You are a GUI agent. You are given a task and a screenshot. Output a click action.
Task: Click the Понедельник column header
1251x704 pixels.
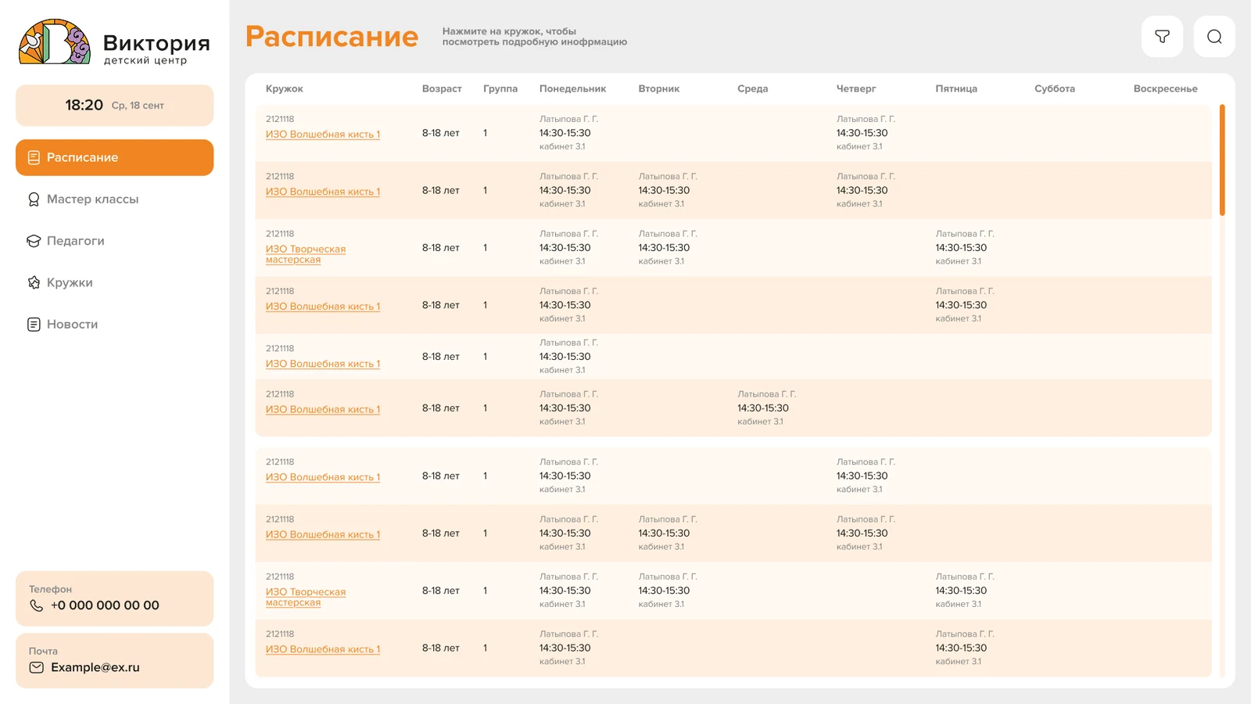click(x=572, y=89)
